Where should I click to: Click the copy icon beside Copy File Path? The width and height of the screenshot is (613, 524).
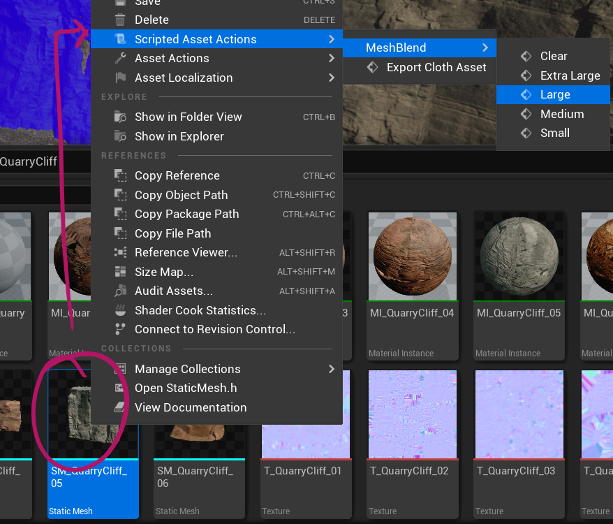[x=120, y=233]
